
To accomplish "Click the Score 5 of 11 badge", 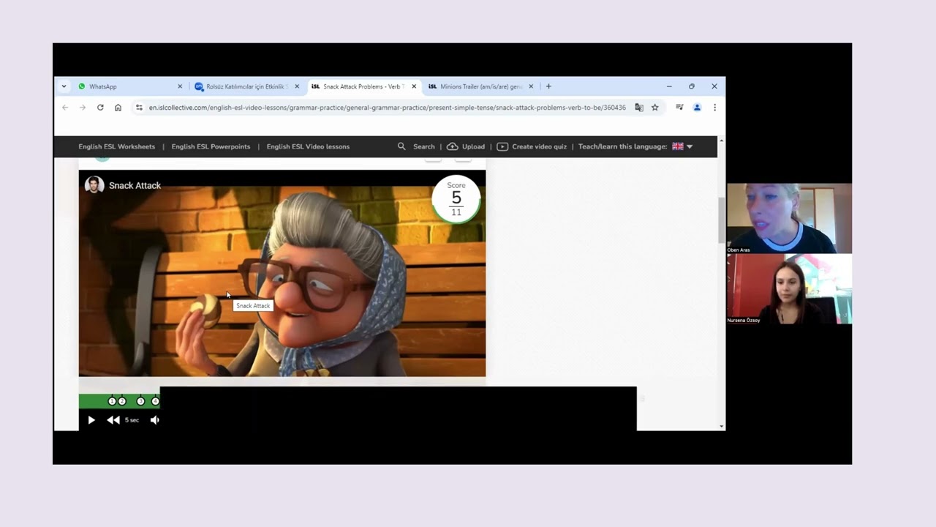I will (x=456, y=199).
